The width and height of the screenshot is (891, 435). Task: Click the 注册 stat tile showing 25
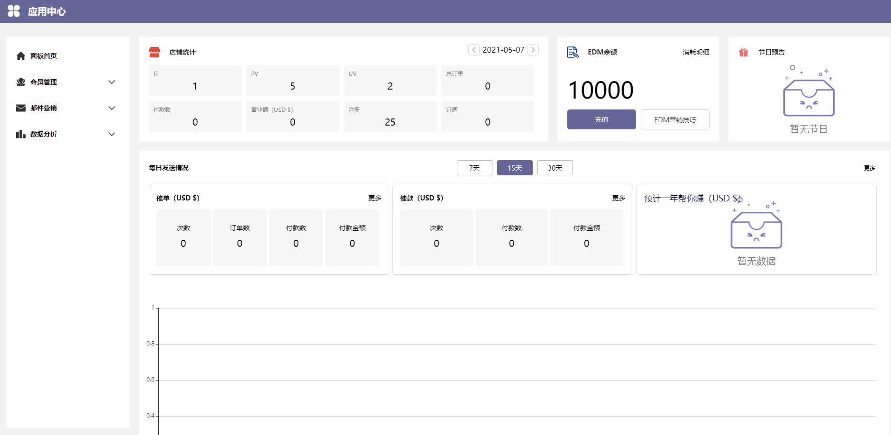click(x=390, y=117)
